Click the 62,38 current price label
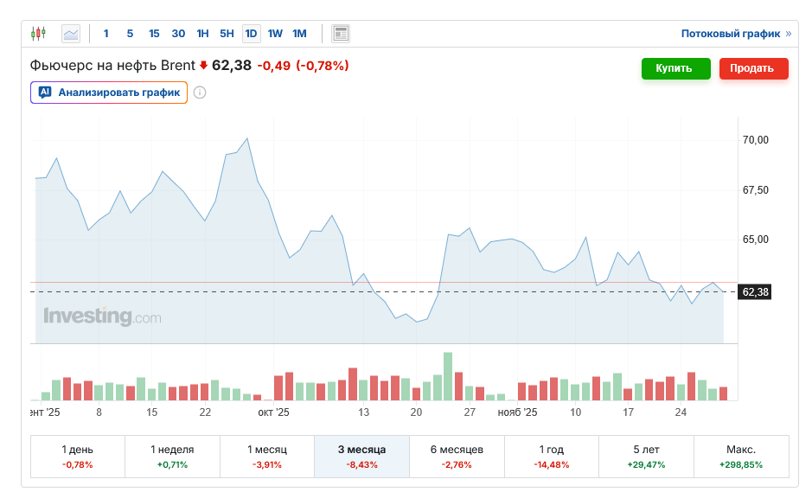The width and height of the screenshot is (812, 492). click(x=755, y=292)
